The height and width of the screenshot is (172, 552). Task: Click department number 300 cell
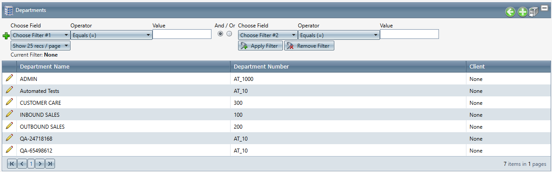coord(348,103)
